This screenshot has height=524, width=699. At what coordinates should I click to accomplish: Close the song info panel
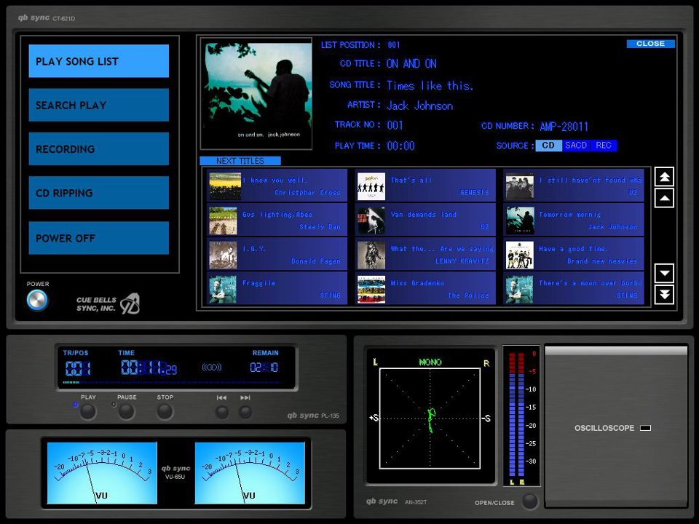click(x=650, y=44)
